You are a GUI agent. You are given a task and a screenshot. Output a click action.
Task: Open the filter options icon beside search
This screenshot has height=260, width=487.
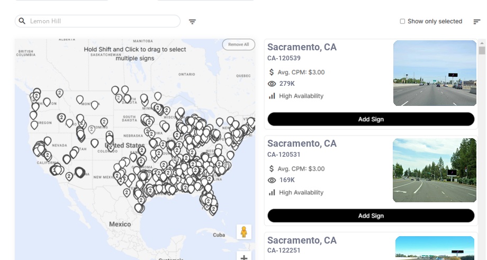192,22
